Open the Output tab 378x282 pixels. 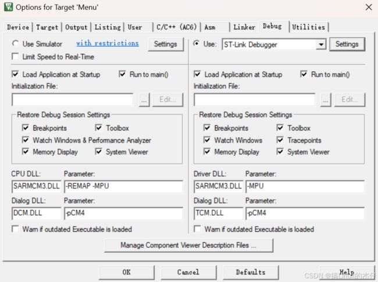76,27
